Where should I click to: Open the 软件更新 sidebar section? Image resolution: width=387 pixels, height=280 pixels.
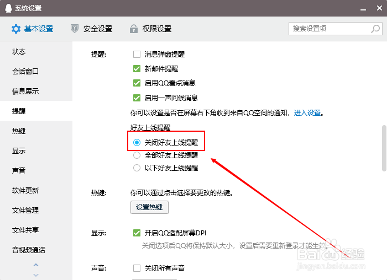(x=36, y=191)
